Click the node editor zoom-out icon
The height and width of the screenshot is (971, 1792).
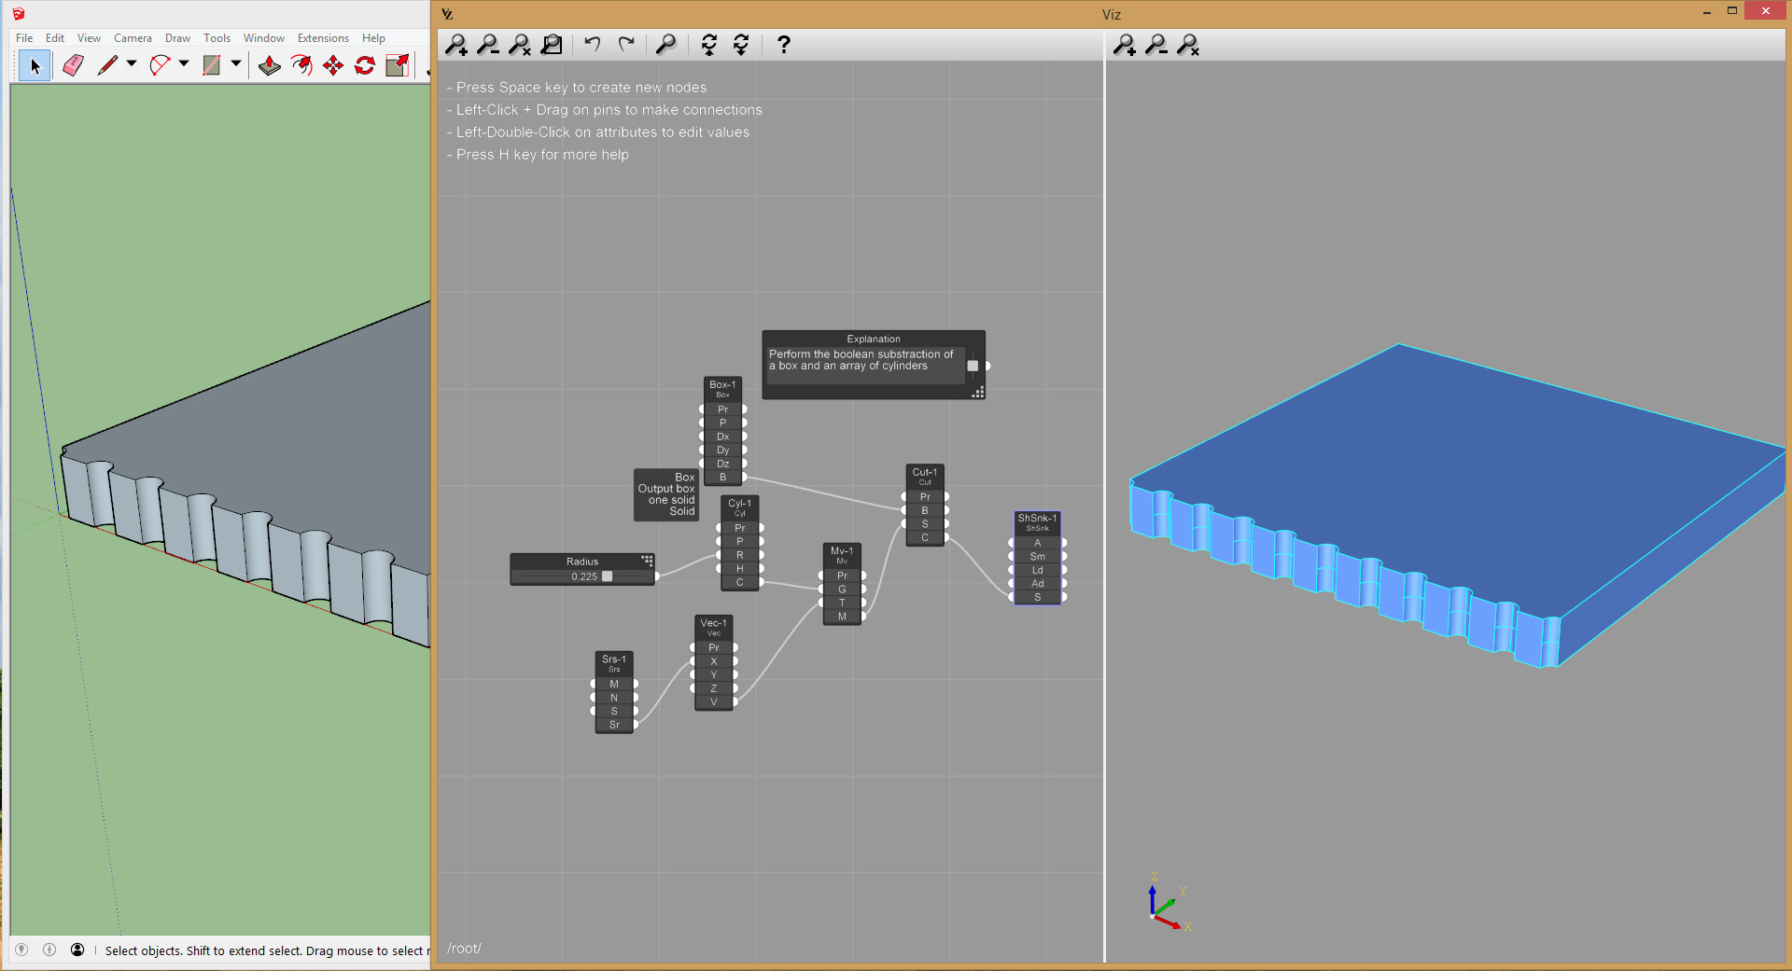click(488, 45)
